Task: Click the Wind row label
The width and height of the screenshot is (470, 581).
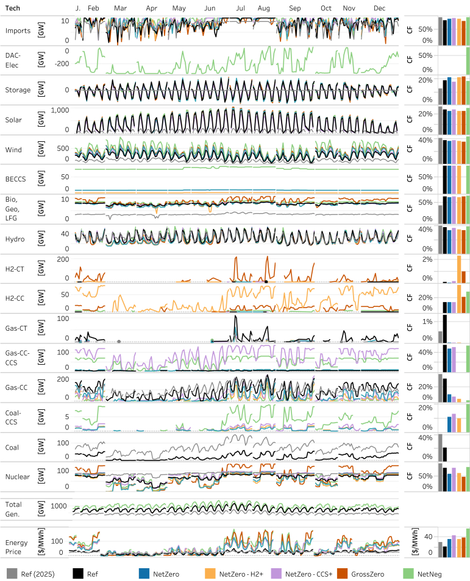Action: coord(13,150)
